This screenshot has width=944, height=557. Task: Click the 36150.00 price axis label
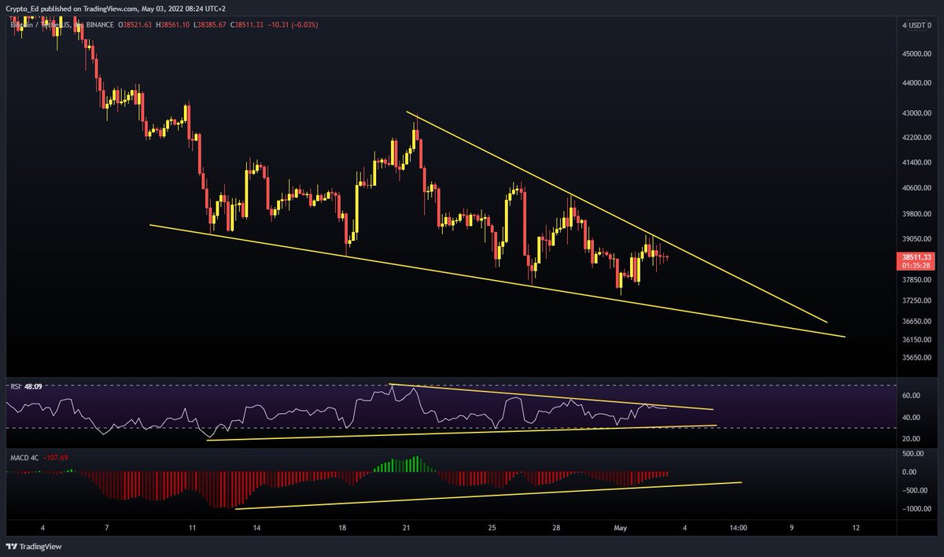click(x=917, y=340)
